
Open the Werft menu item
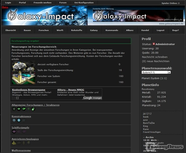click(x=60, y=30)
